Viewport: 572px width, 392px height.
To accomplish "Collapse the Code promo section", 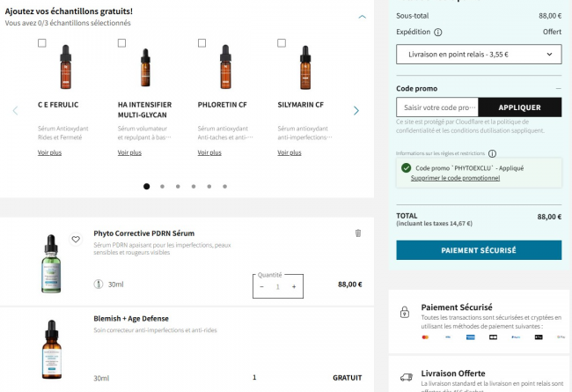I will click(x=558, y=88).
